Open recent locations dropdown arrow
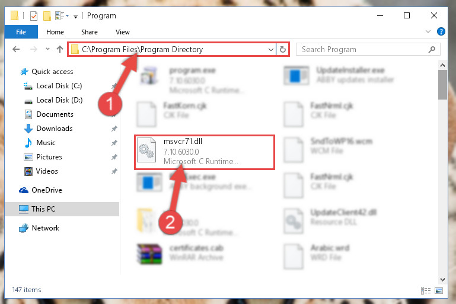456x304 pixels. click(47, 49)
